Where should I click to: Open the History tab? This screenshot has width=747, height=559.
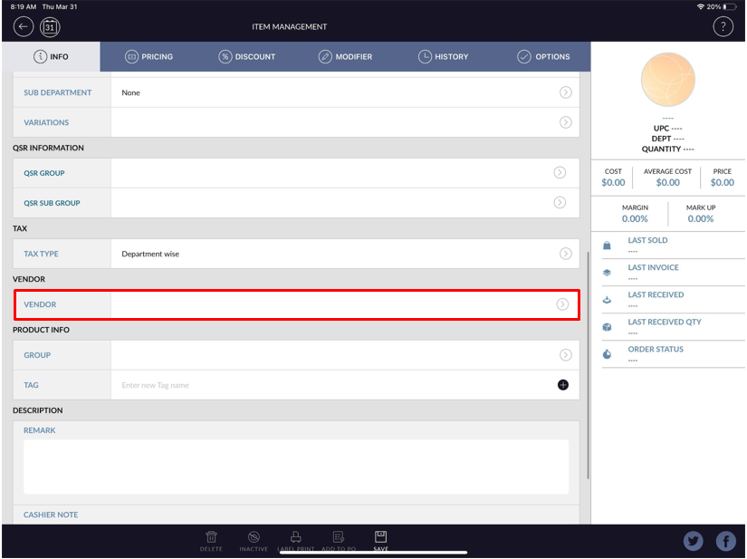[443, 56]
